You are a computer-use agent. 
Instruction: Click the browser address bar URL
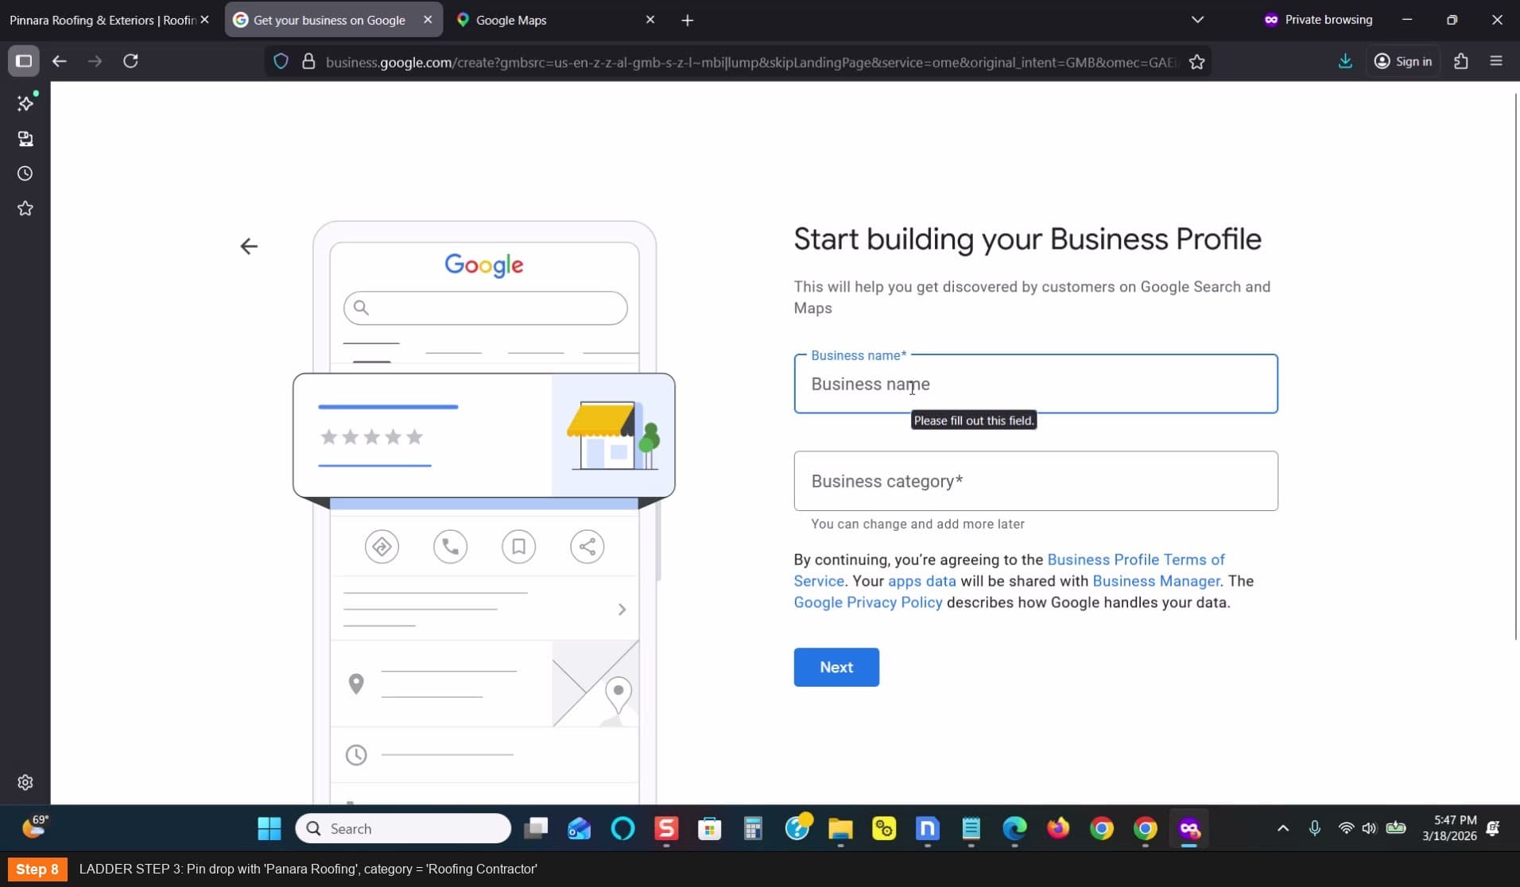point(751,62)
